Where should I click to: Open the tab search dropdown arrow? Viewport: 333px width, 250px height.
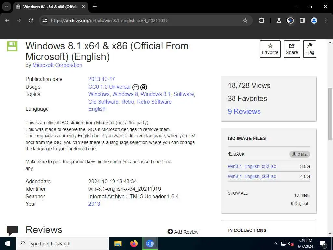tap(7, 7)
